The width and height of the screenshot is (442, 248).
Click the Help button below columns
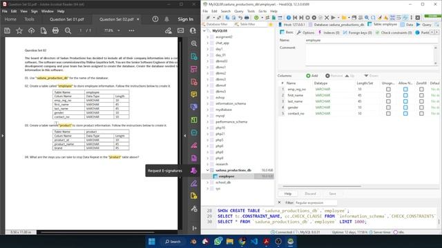pyautogui.click(x=288, y=194)
